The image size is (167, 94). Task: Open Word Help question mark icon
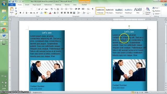click(165, 5)
